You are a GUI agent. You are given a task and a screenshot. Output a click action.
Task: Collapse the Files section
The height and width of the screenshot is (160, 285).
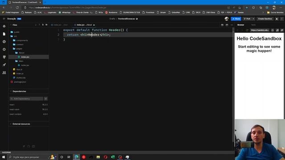click(x=15, y=25)
